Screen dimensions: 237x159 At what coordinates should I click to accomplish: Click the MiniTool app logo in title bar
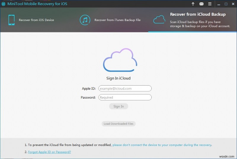tap(3, 4)
